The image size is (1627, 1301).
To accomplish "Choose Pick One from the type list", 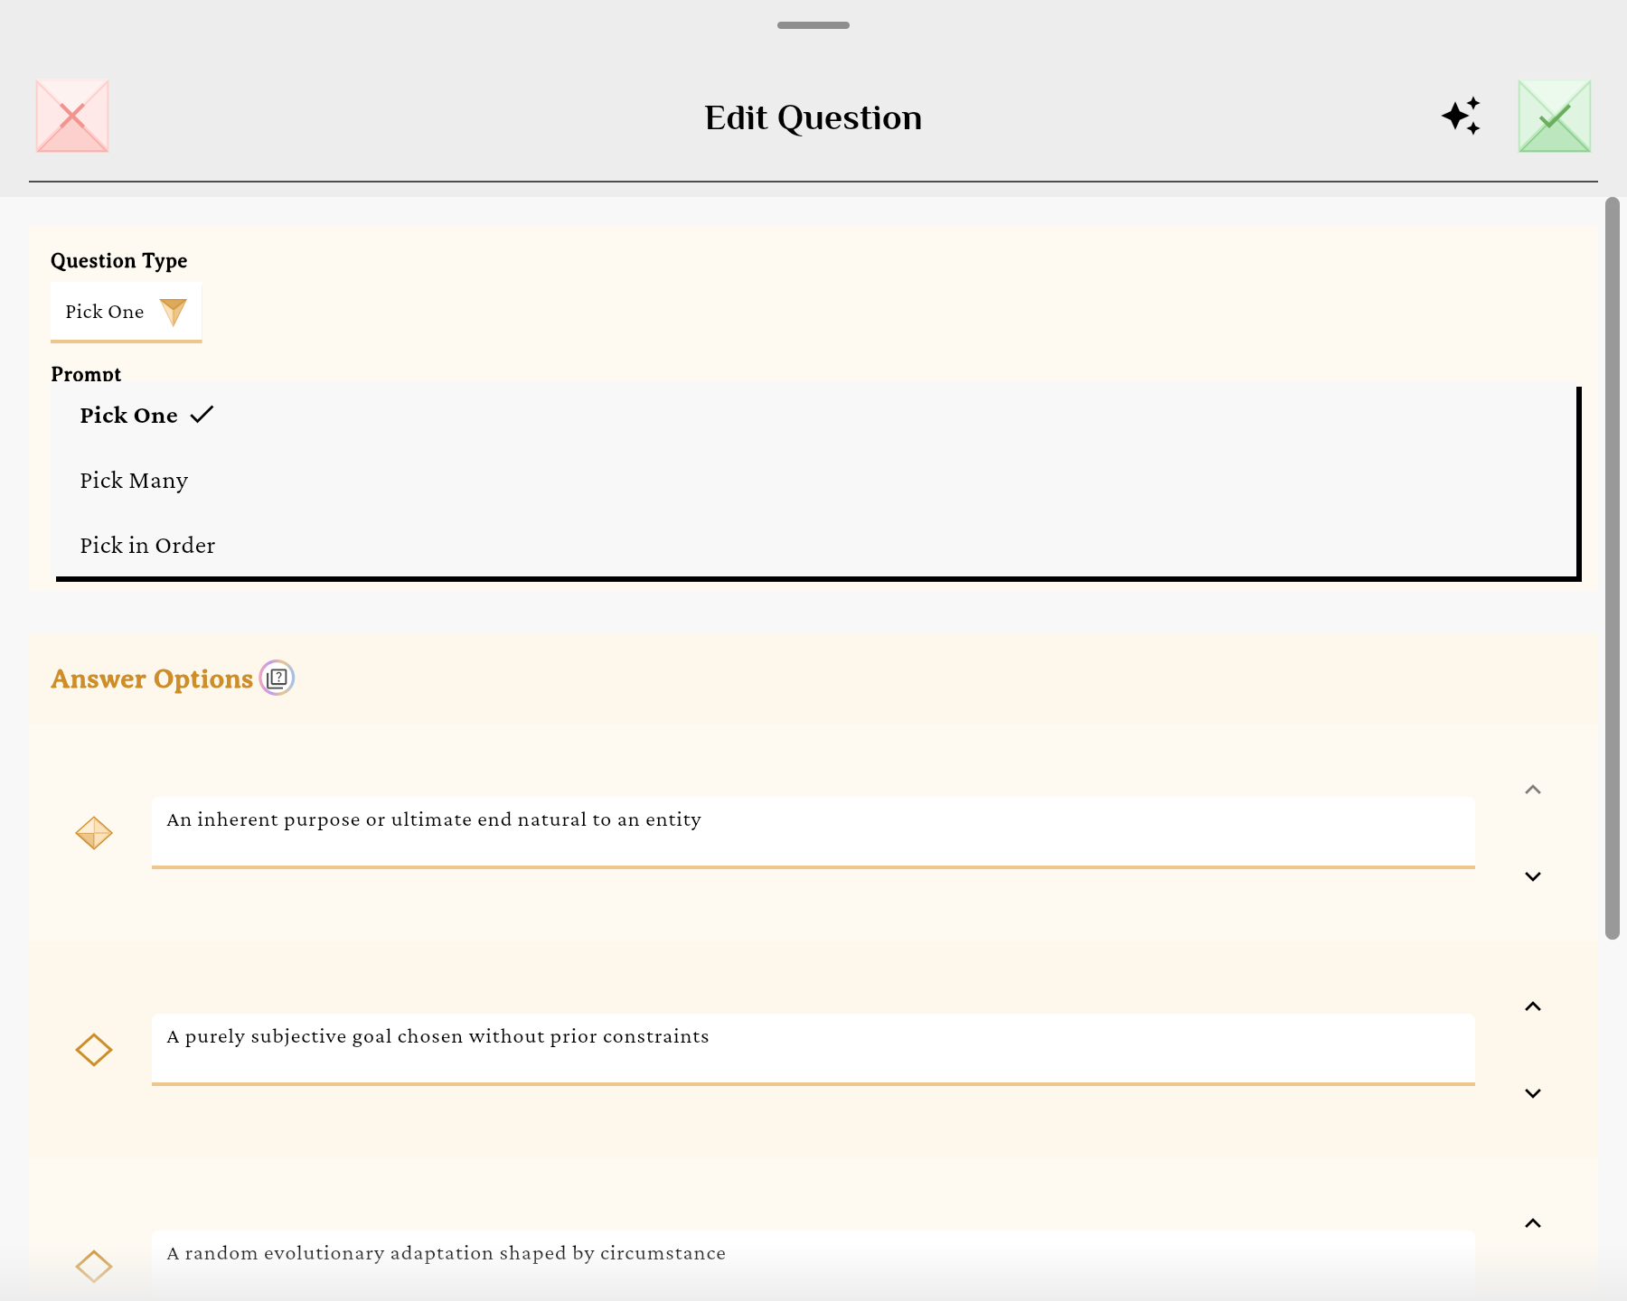I will [813, 416].
